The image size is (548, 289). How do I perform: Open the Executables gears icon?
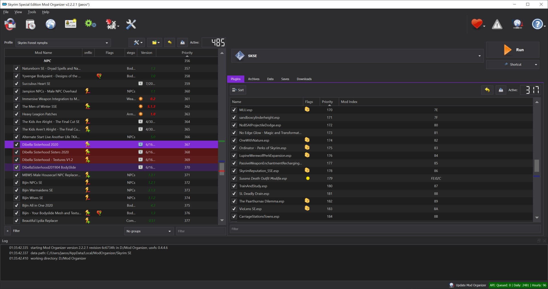[90, 24]
